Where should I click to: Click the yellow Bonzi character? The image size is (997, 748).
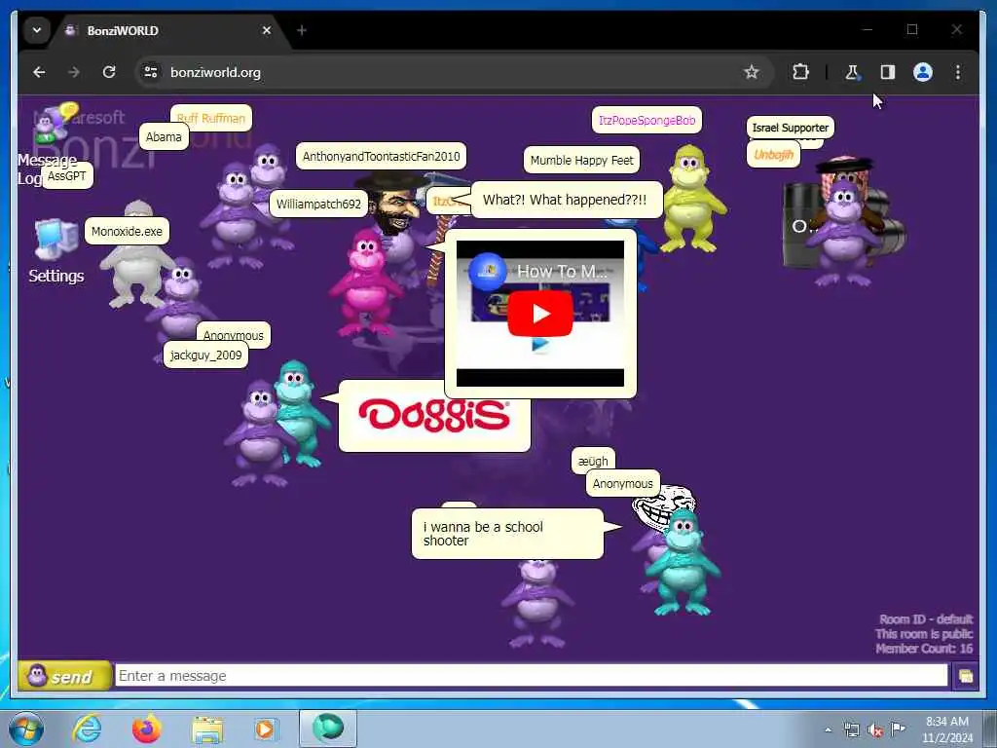click(x=692, y=199)
